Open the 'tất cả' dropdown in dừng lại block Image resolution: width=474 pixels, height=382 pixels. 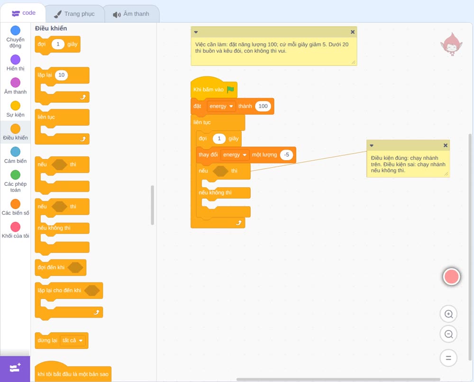73,341
